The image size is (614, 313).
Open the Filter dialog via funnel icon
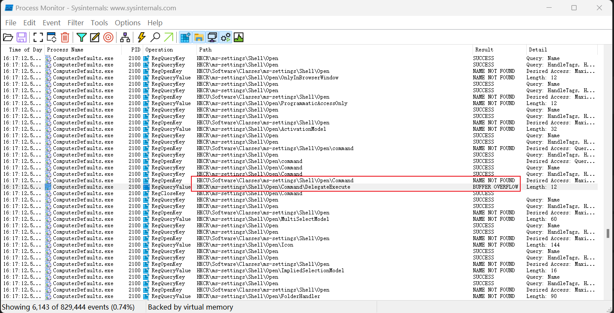click(82, 37)
